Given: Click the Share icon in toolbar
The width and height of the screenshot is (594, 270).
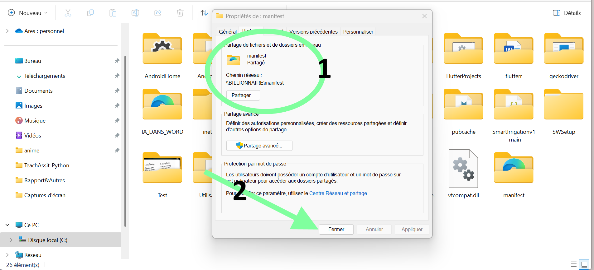Looking at the screenshot, I should 158,13.
